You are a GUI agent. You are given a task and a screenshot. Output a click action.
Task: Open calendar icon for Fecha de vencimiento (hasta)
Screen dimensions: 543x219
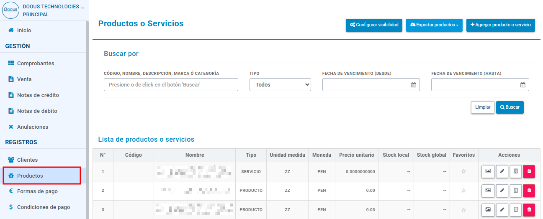(523, 85)
